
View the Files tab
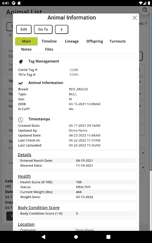[x=49, y=49]
